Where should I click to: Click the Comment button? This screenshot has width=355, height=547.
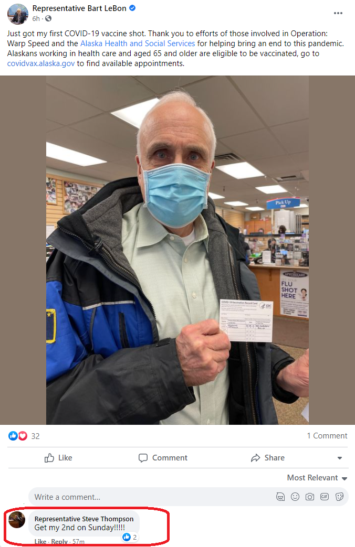[163, 458]
